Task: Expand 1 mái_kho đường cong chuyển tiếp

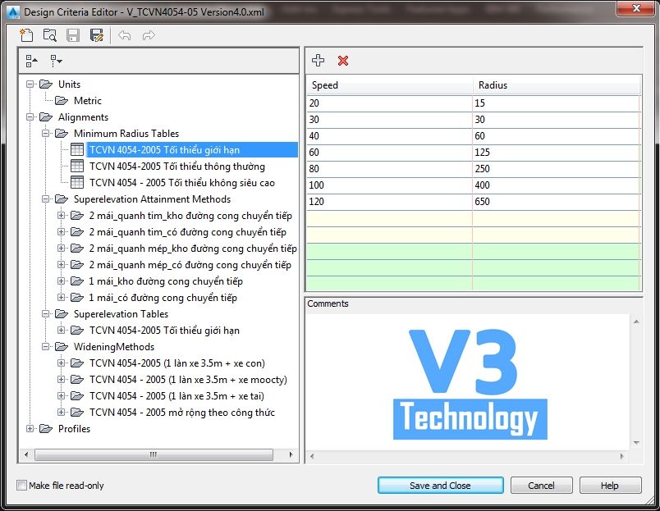Action: point(61,281)
